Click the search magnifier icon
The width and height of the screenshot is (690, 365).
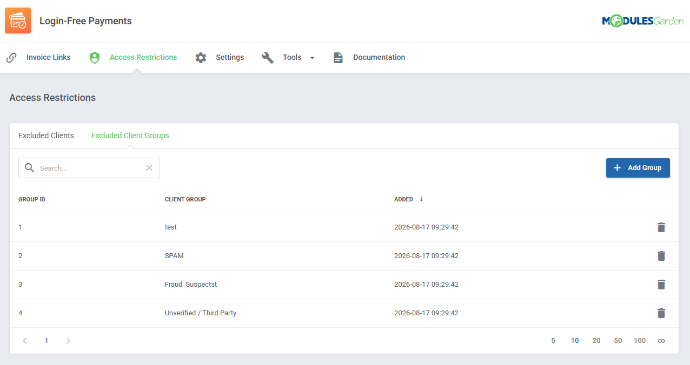click(30, 168)
